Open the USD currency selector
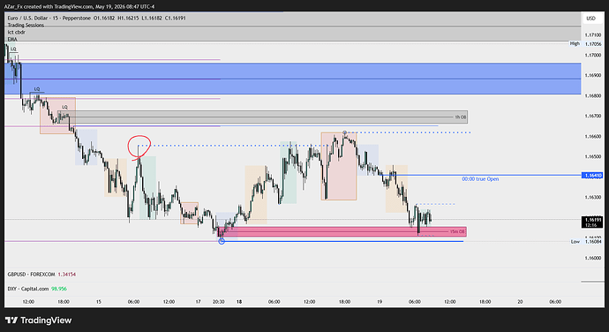 click(590, 19)
